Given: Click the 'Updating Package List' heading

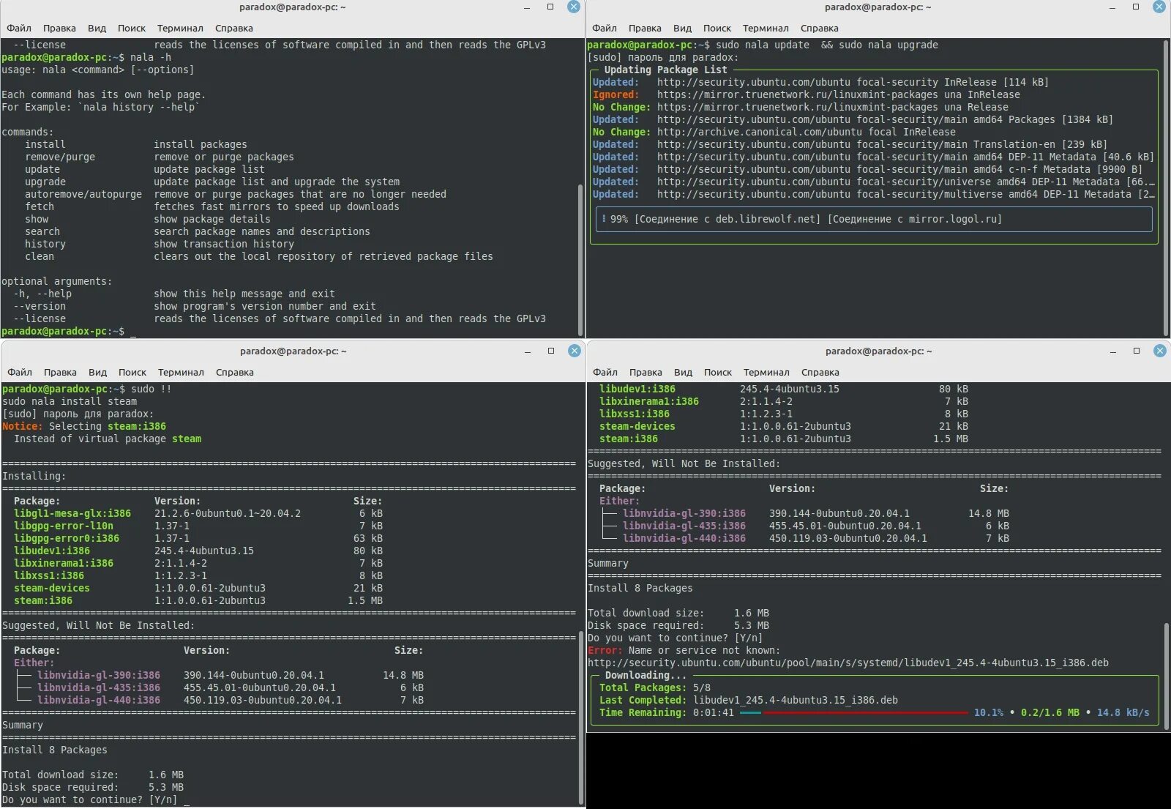Looking at the screenshot, I should pyautogui.click(x=666, y=70).
